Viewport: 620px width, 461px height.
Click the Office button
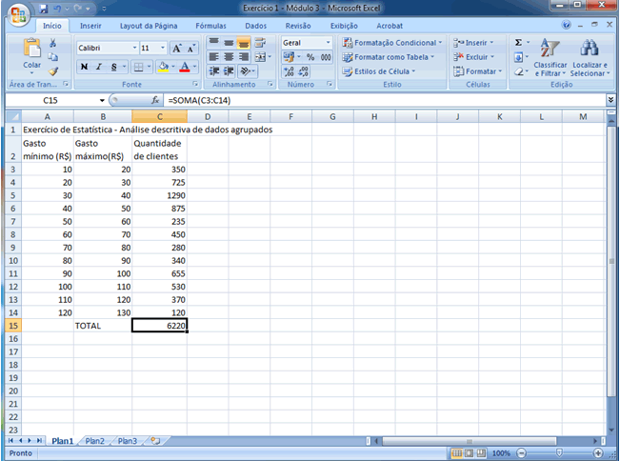(16, 16)
